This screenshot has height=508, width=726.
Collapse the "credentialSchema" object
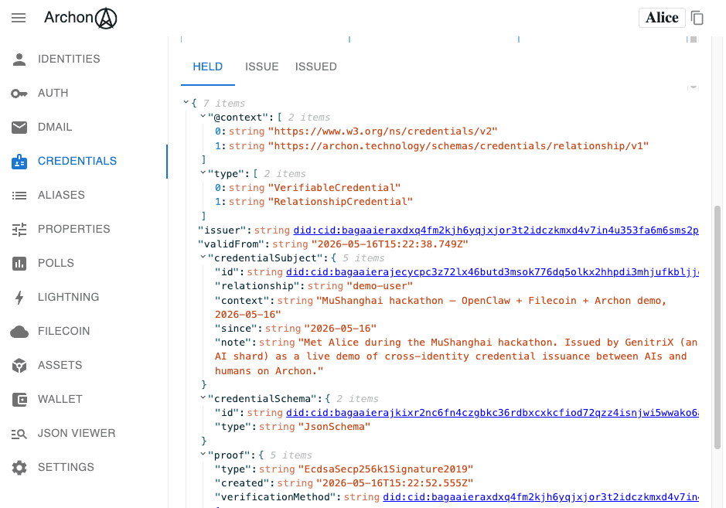point(203,397)
